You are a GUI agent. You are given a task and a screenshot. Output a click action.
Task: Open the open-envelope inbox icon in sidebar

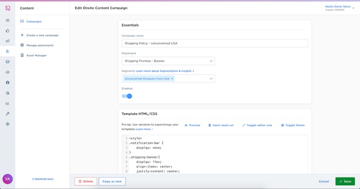point(7,72)
